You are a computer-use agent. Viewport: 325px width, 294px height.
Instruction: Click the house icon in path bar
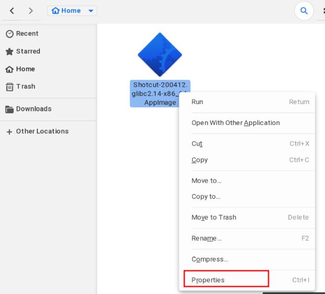56,10
